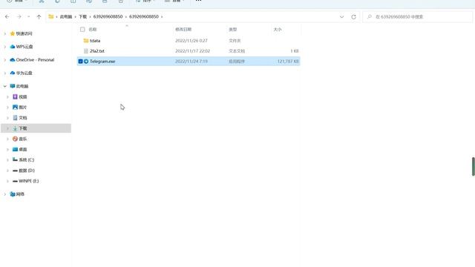The width and height of the screenshot is (475, 267).
Task: Expand the address bar history dropdown
Action: pos(341,16)
